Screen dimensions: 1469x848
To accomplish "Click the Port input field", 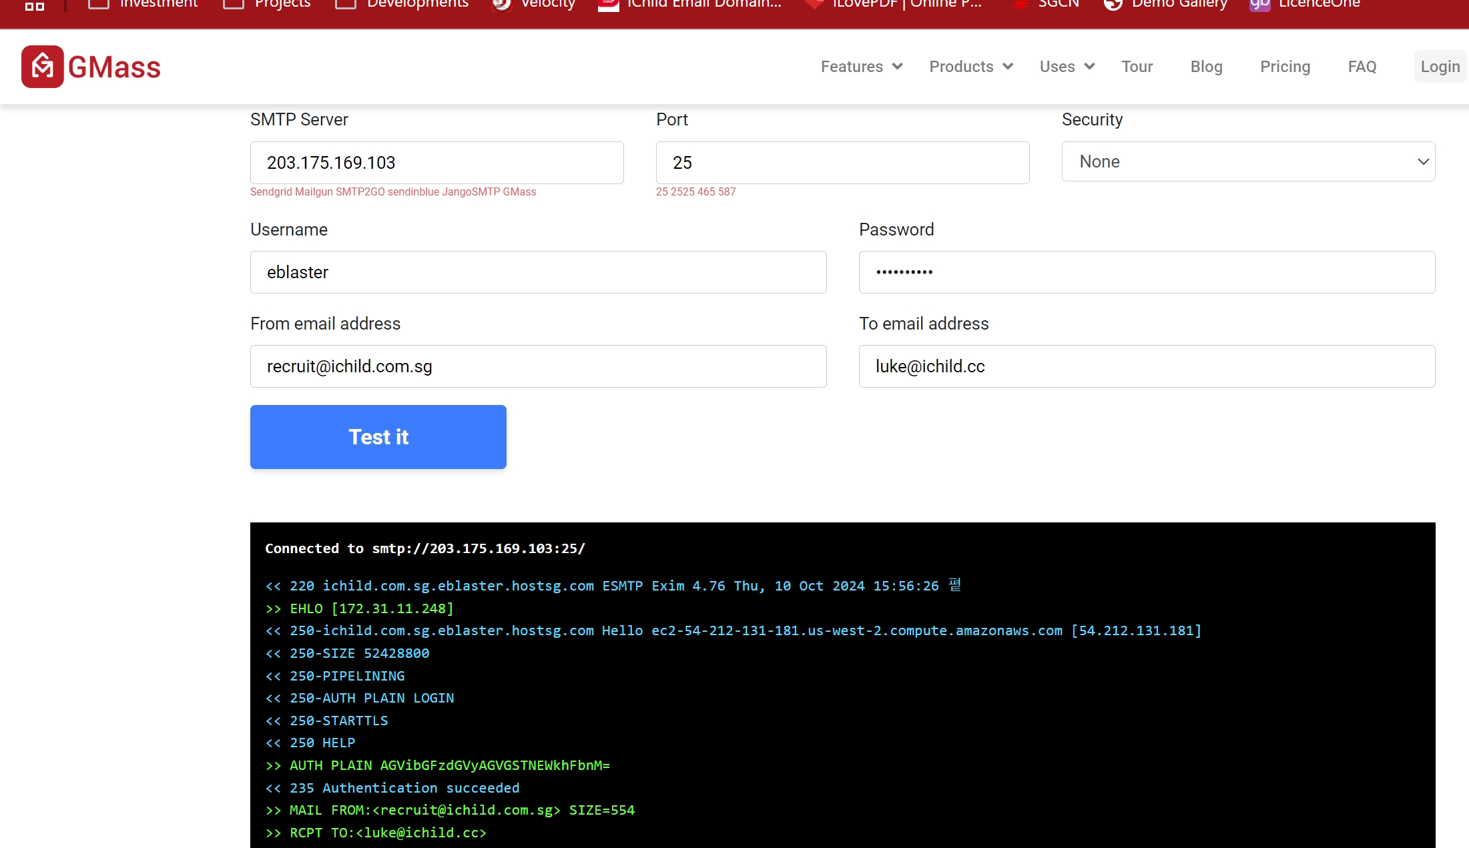I will [x=843, y=163].
